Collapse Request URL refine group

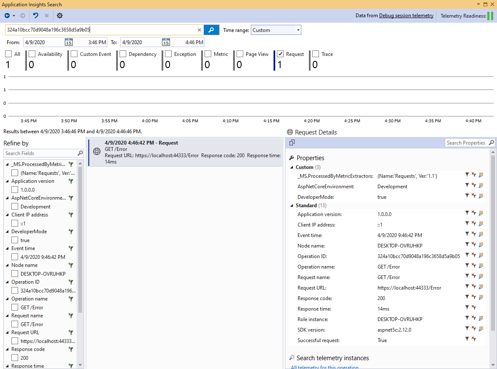[7, 332]
